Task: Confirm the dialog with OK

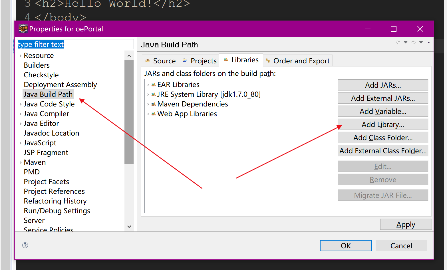Action: click(x=346, y=246)
